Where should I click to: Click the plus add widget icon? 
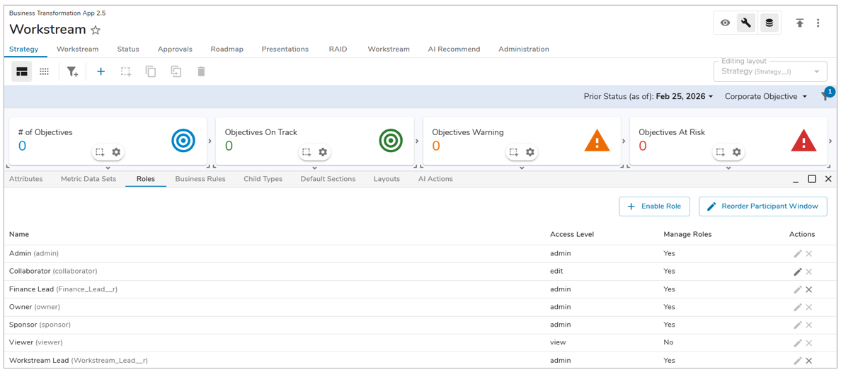pyautogui.click(x=101, y=71)
